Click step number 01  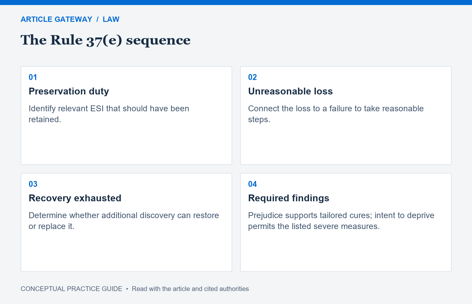pyautogui.click(x=33, y=77)
